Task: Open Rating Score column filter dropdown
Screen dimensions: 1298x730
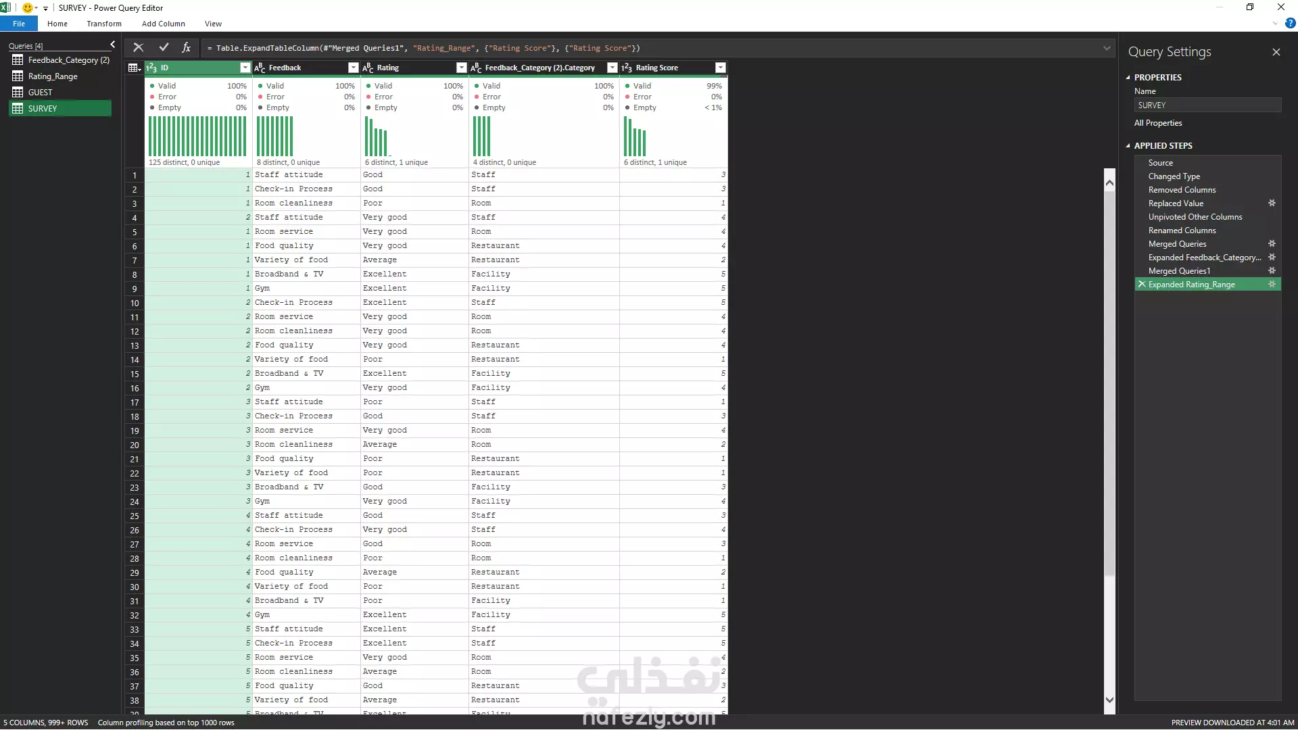Action: [x=720, y=68]
